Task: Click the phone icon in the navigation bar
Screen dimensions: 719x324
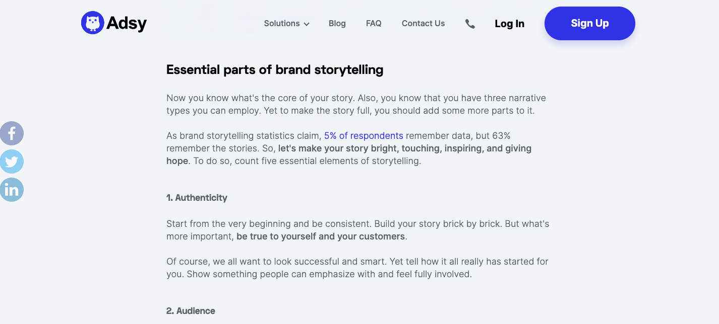Action: 470,24
